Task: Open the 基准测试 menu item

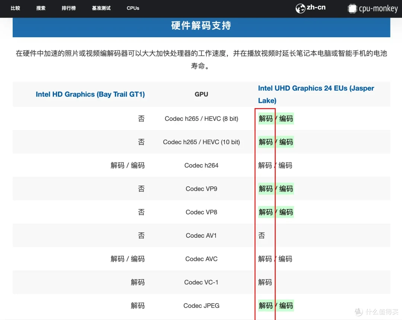Action: point(101,8)
